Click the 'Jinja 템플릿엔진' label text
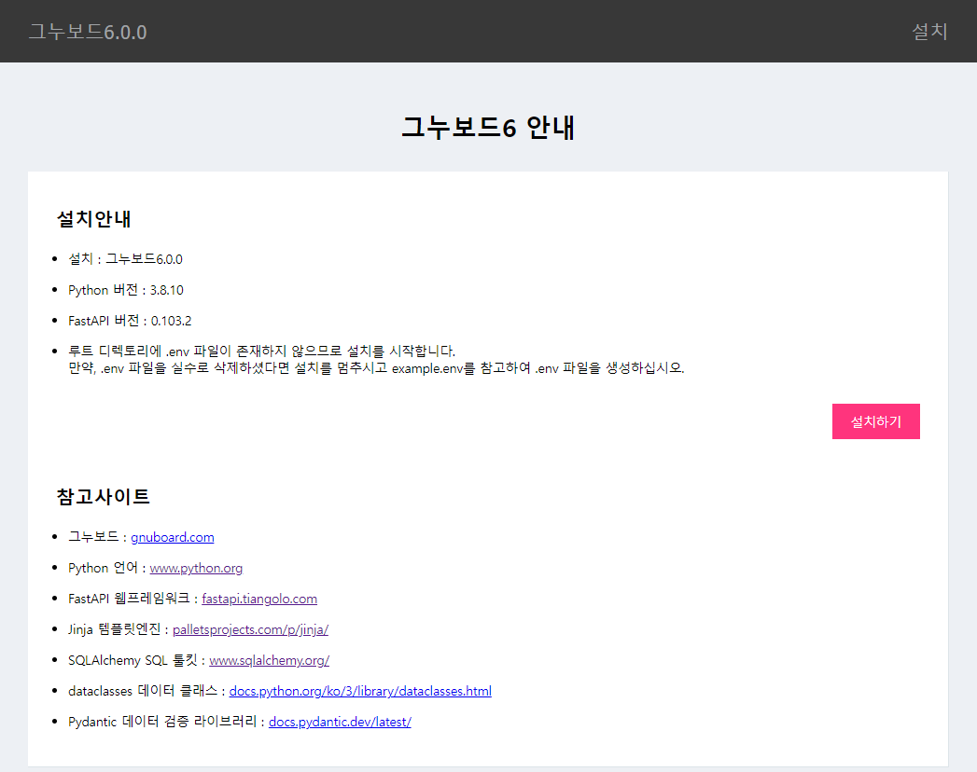 [x=114, y=629]
